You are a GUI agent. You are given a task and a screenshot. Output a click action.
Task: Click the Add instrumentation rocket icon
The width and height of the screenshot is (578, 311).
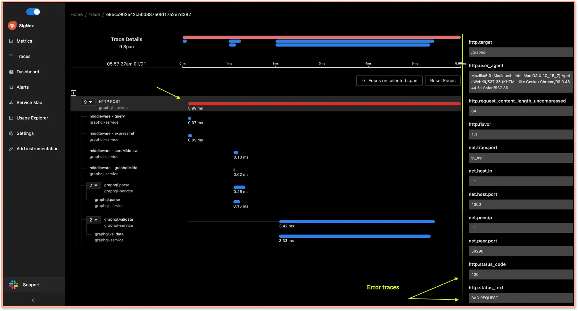pyautogui.click(x=11, y=149)
